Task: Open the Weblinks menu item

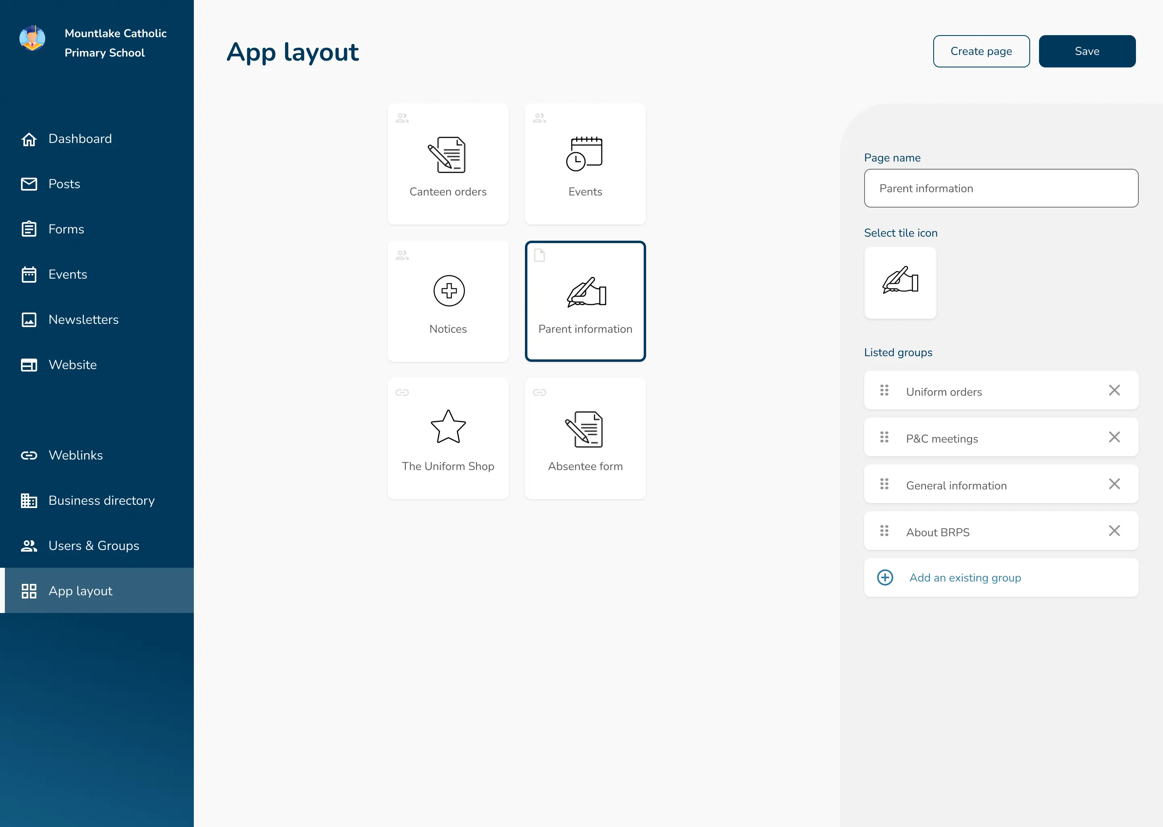Action: [76, 455]
